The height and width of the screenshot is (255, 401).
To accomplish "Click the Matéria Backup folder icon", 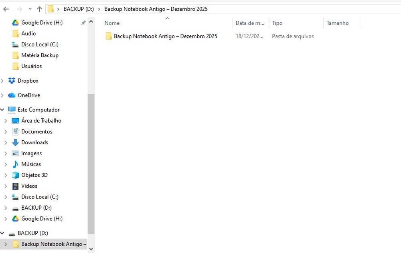I will 15,55.
